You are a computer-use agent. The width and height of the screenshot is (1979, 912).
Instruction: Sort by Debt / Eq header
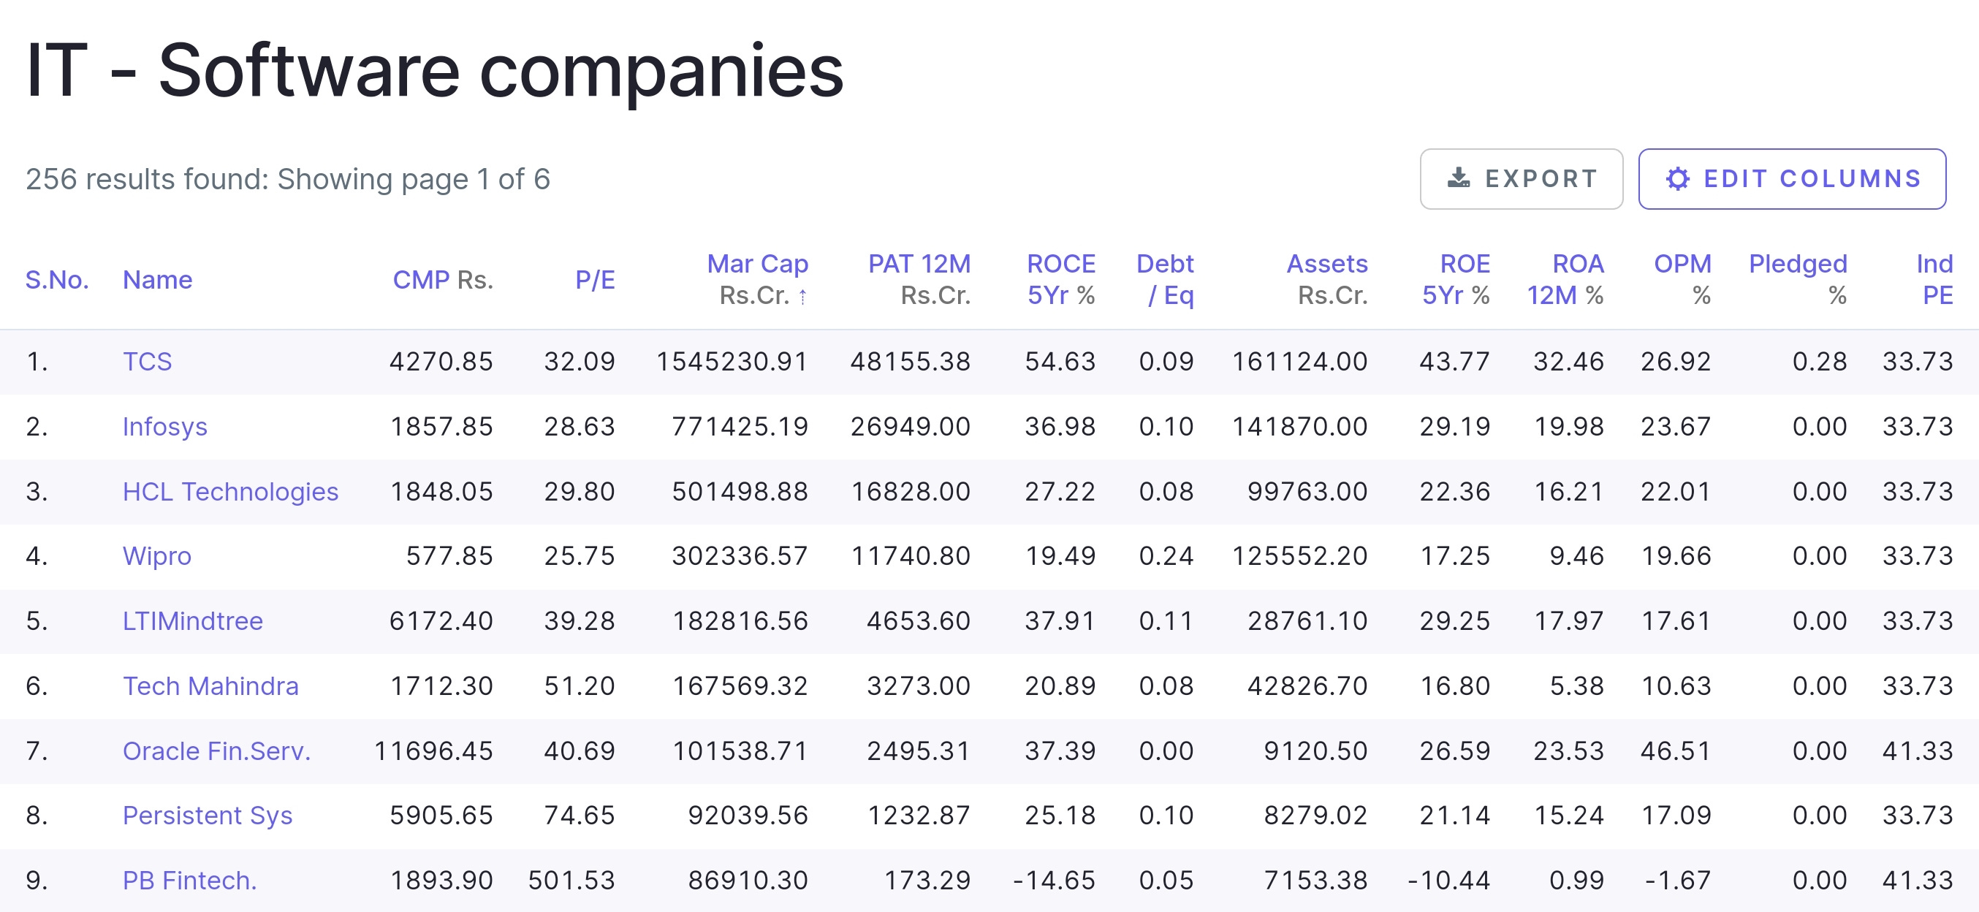click(x=1165, y=280)
